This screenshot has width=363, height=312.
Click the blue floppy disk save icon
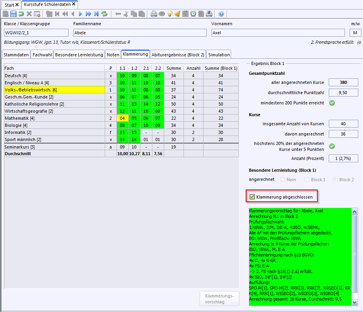13,14
